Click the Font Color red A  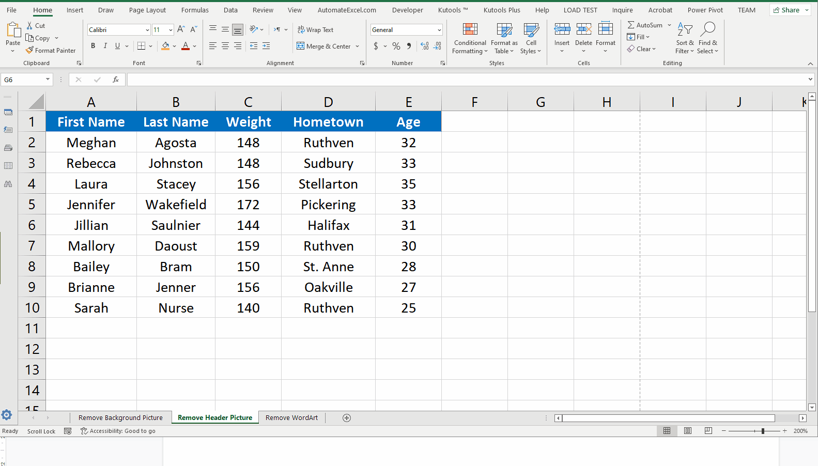tap(186, 46)
